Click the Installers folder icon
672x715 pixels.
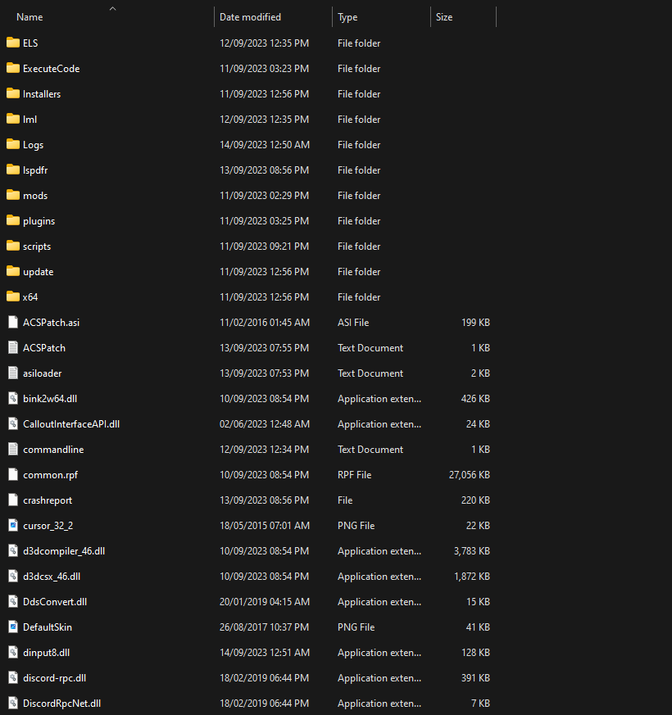(13, 94)
